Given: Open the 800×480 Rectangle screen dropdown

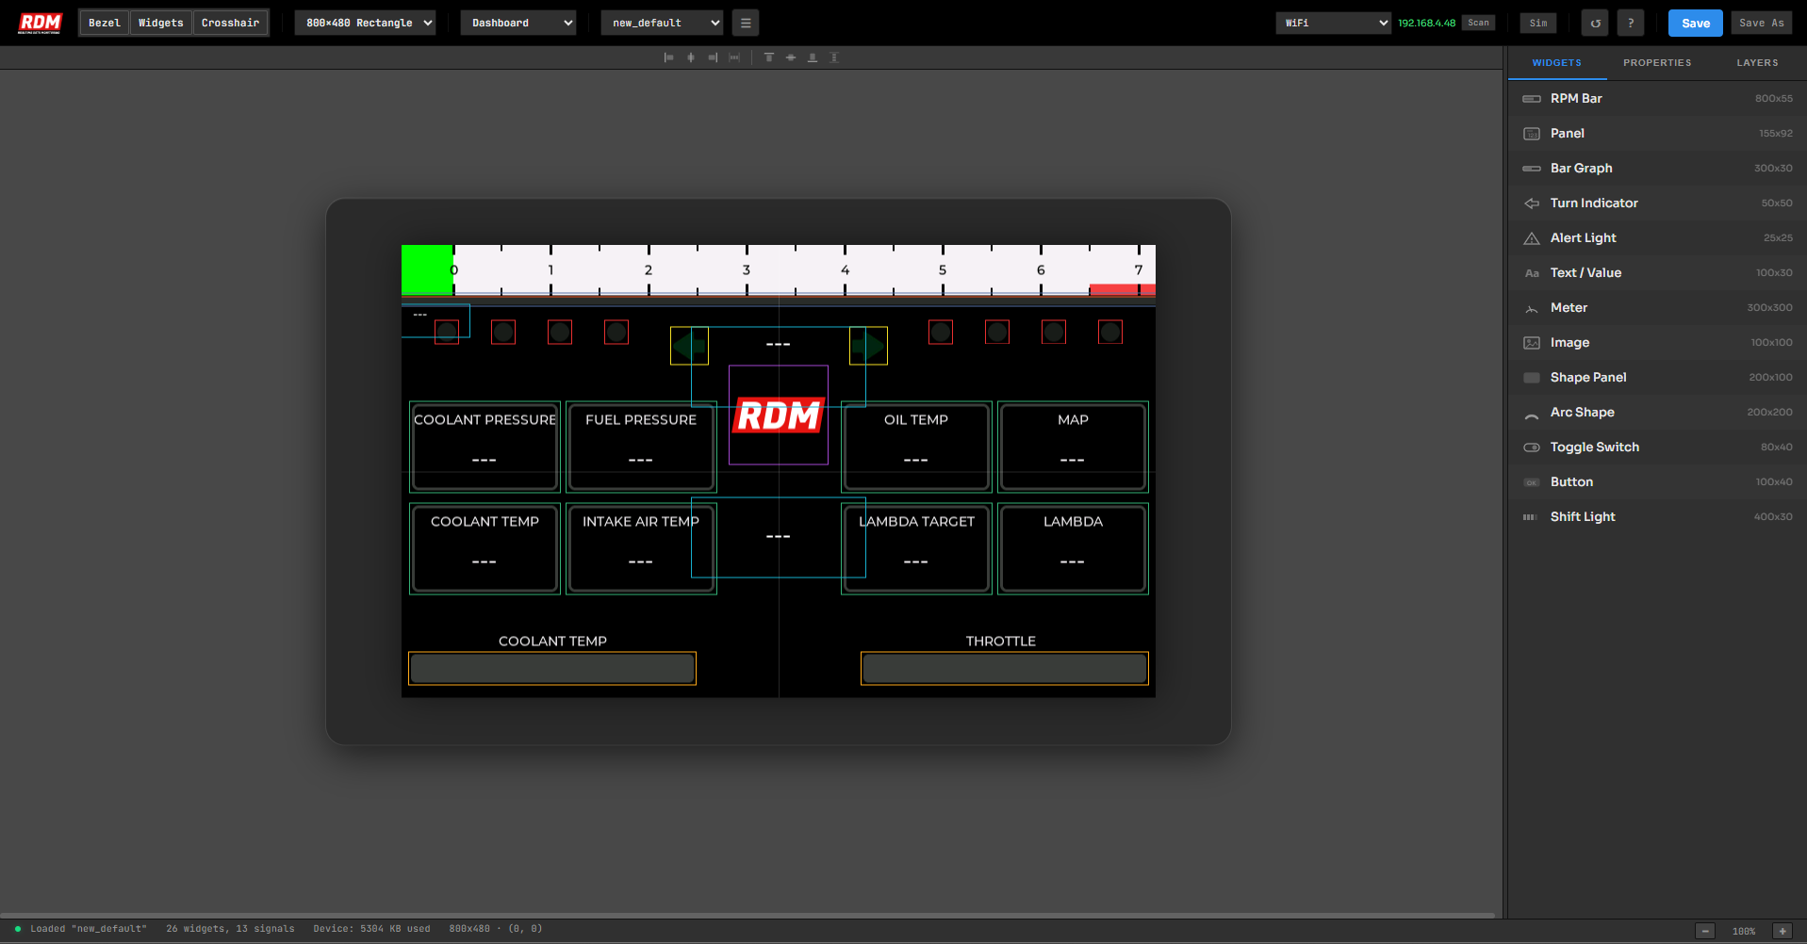Looking at the screenshot, I should pos(365,23).
